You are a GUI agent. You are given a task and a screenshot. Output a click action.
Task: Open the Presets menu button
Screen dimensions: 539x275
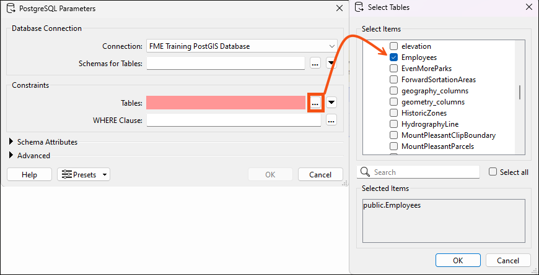(84, 174)
